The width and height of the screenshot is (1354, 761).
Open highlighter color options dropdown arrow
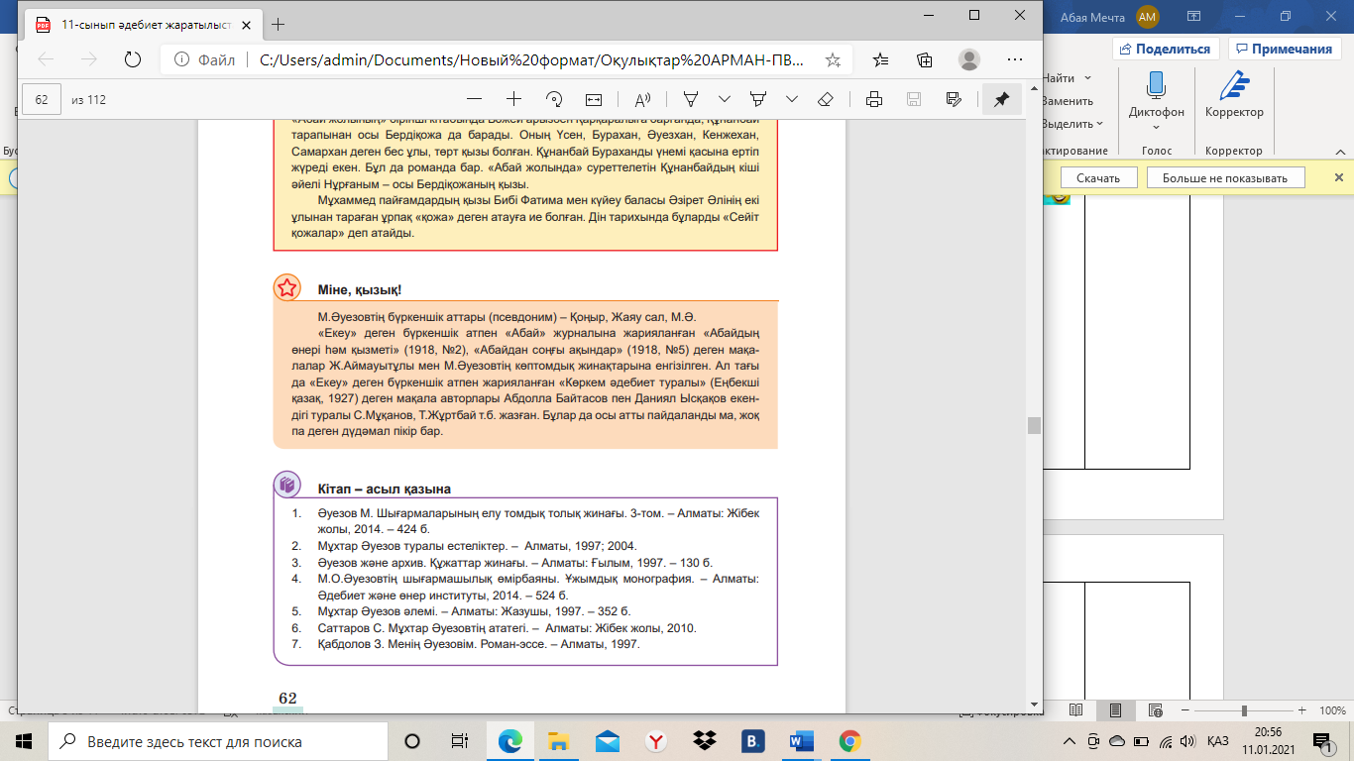pyautogui.click(x=791, y=99)
